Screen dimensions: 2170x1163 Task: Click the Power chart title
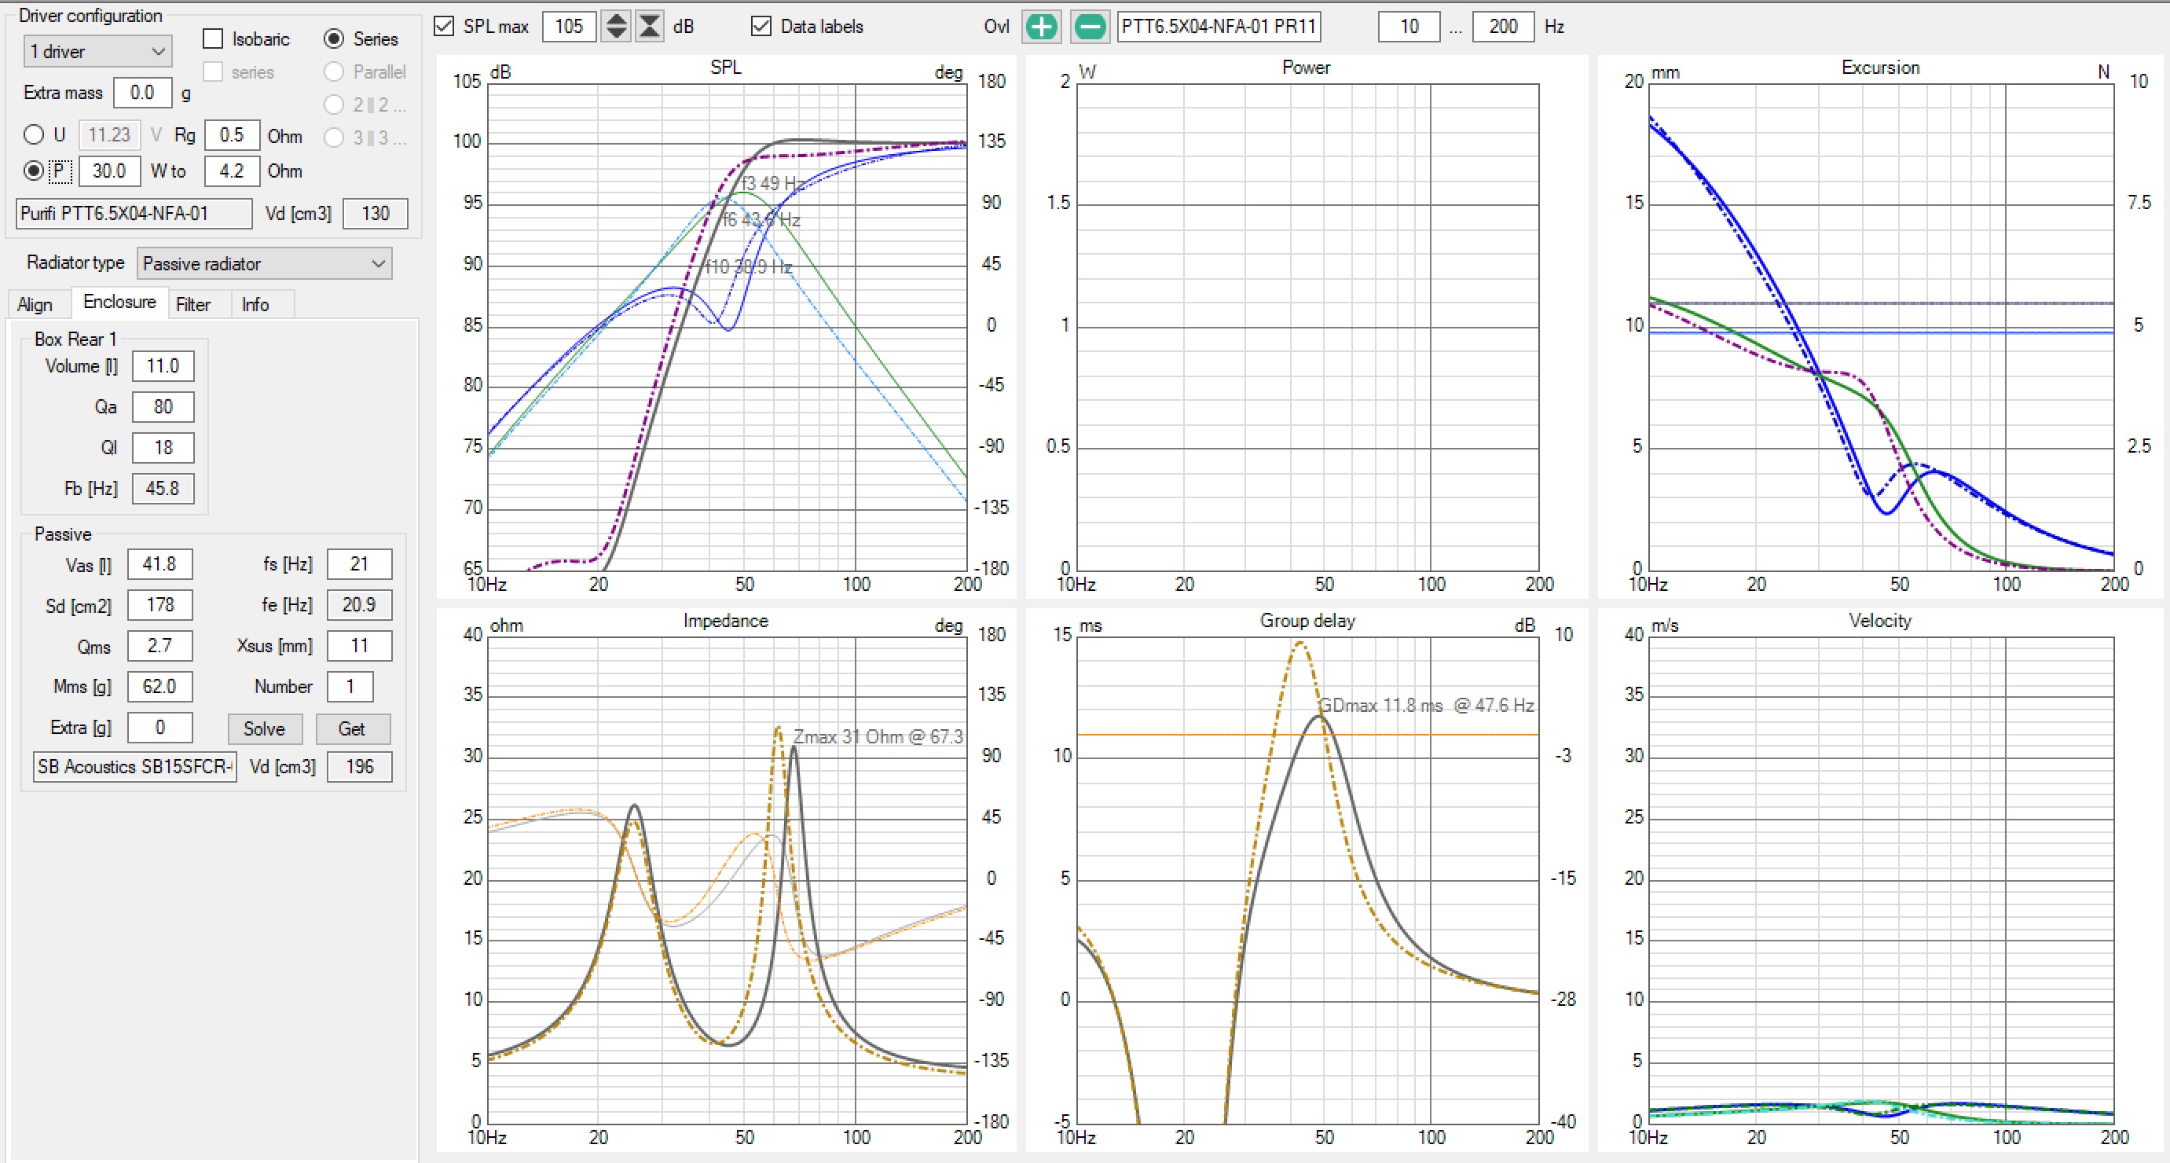pyautogui.click(x=1306, y=68)
